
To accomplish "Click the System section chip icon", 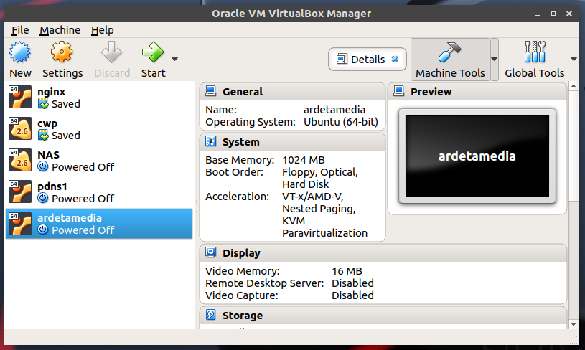I will click(x=211, y=142).
